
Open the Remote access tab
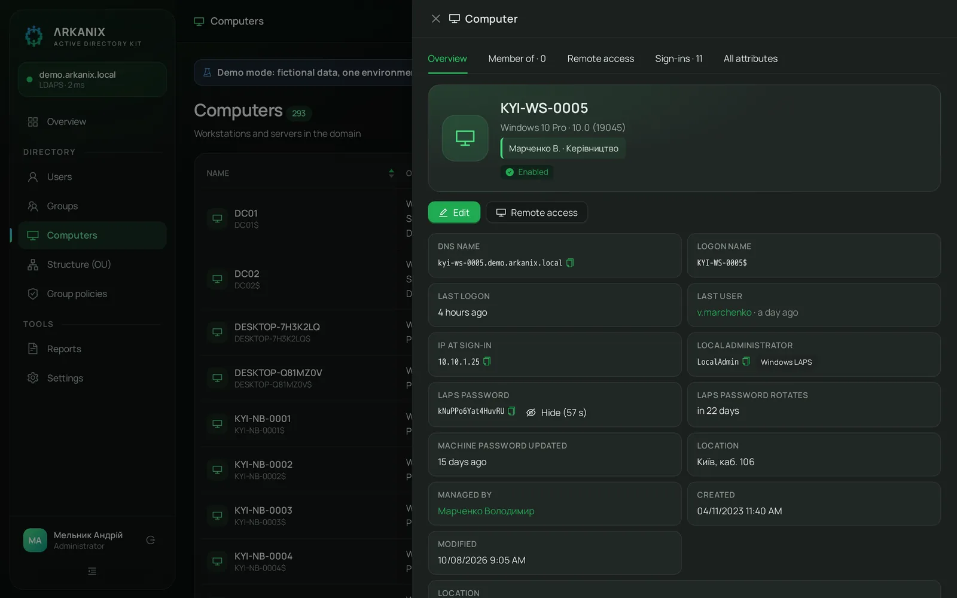(x=601, y=59)
